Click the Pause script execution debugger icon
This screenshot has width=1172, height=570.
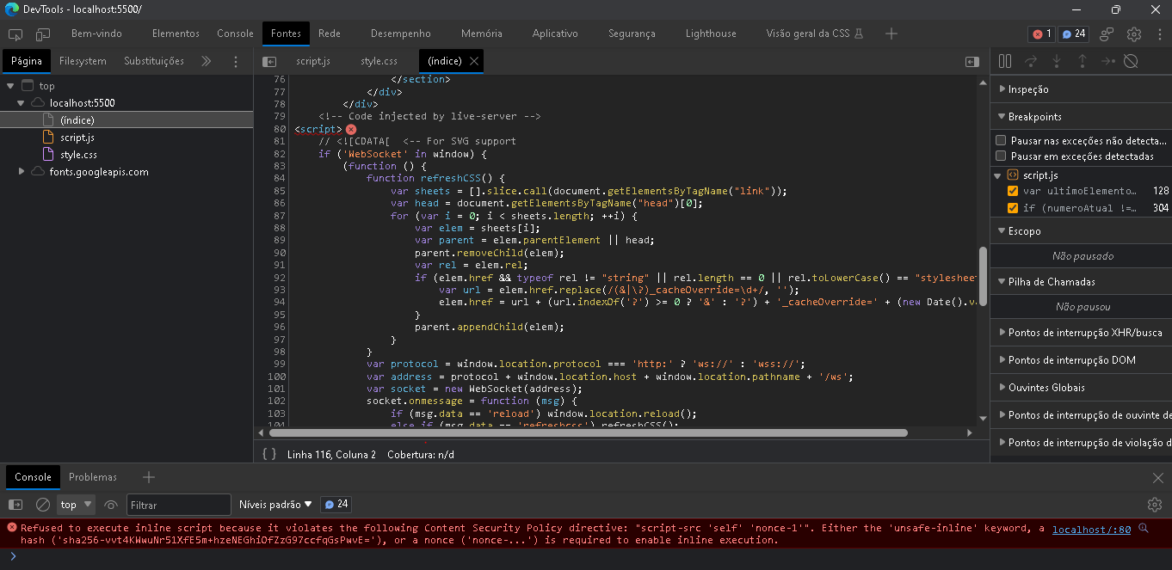pyautogui.click(x=1004, y=61)
